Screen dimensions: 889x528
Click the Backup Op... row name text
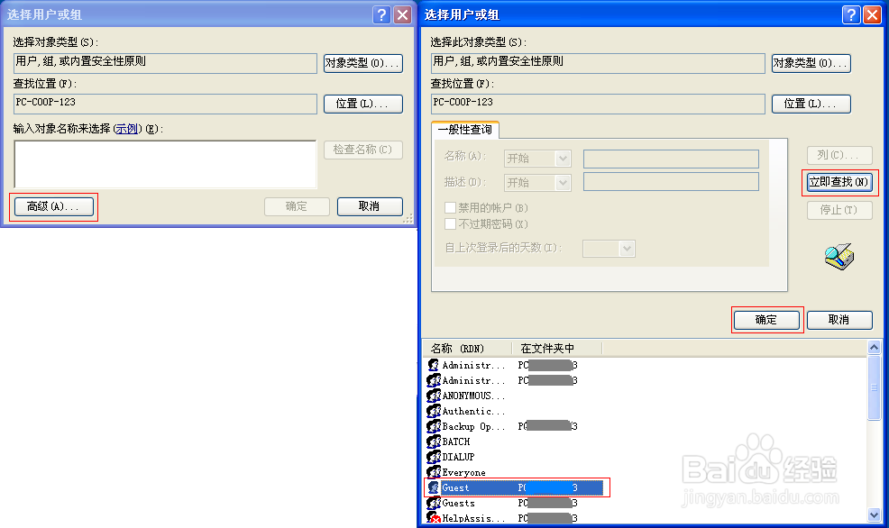tap(473, 426)
